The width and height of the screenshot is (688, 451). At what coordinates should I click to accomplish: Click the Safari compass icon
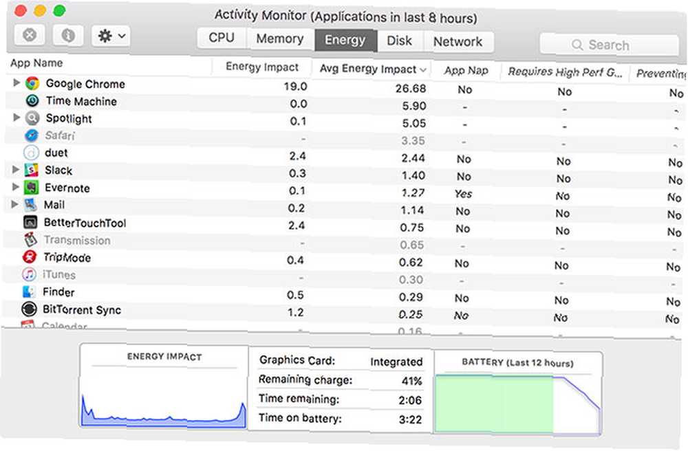[31, 135]
